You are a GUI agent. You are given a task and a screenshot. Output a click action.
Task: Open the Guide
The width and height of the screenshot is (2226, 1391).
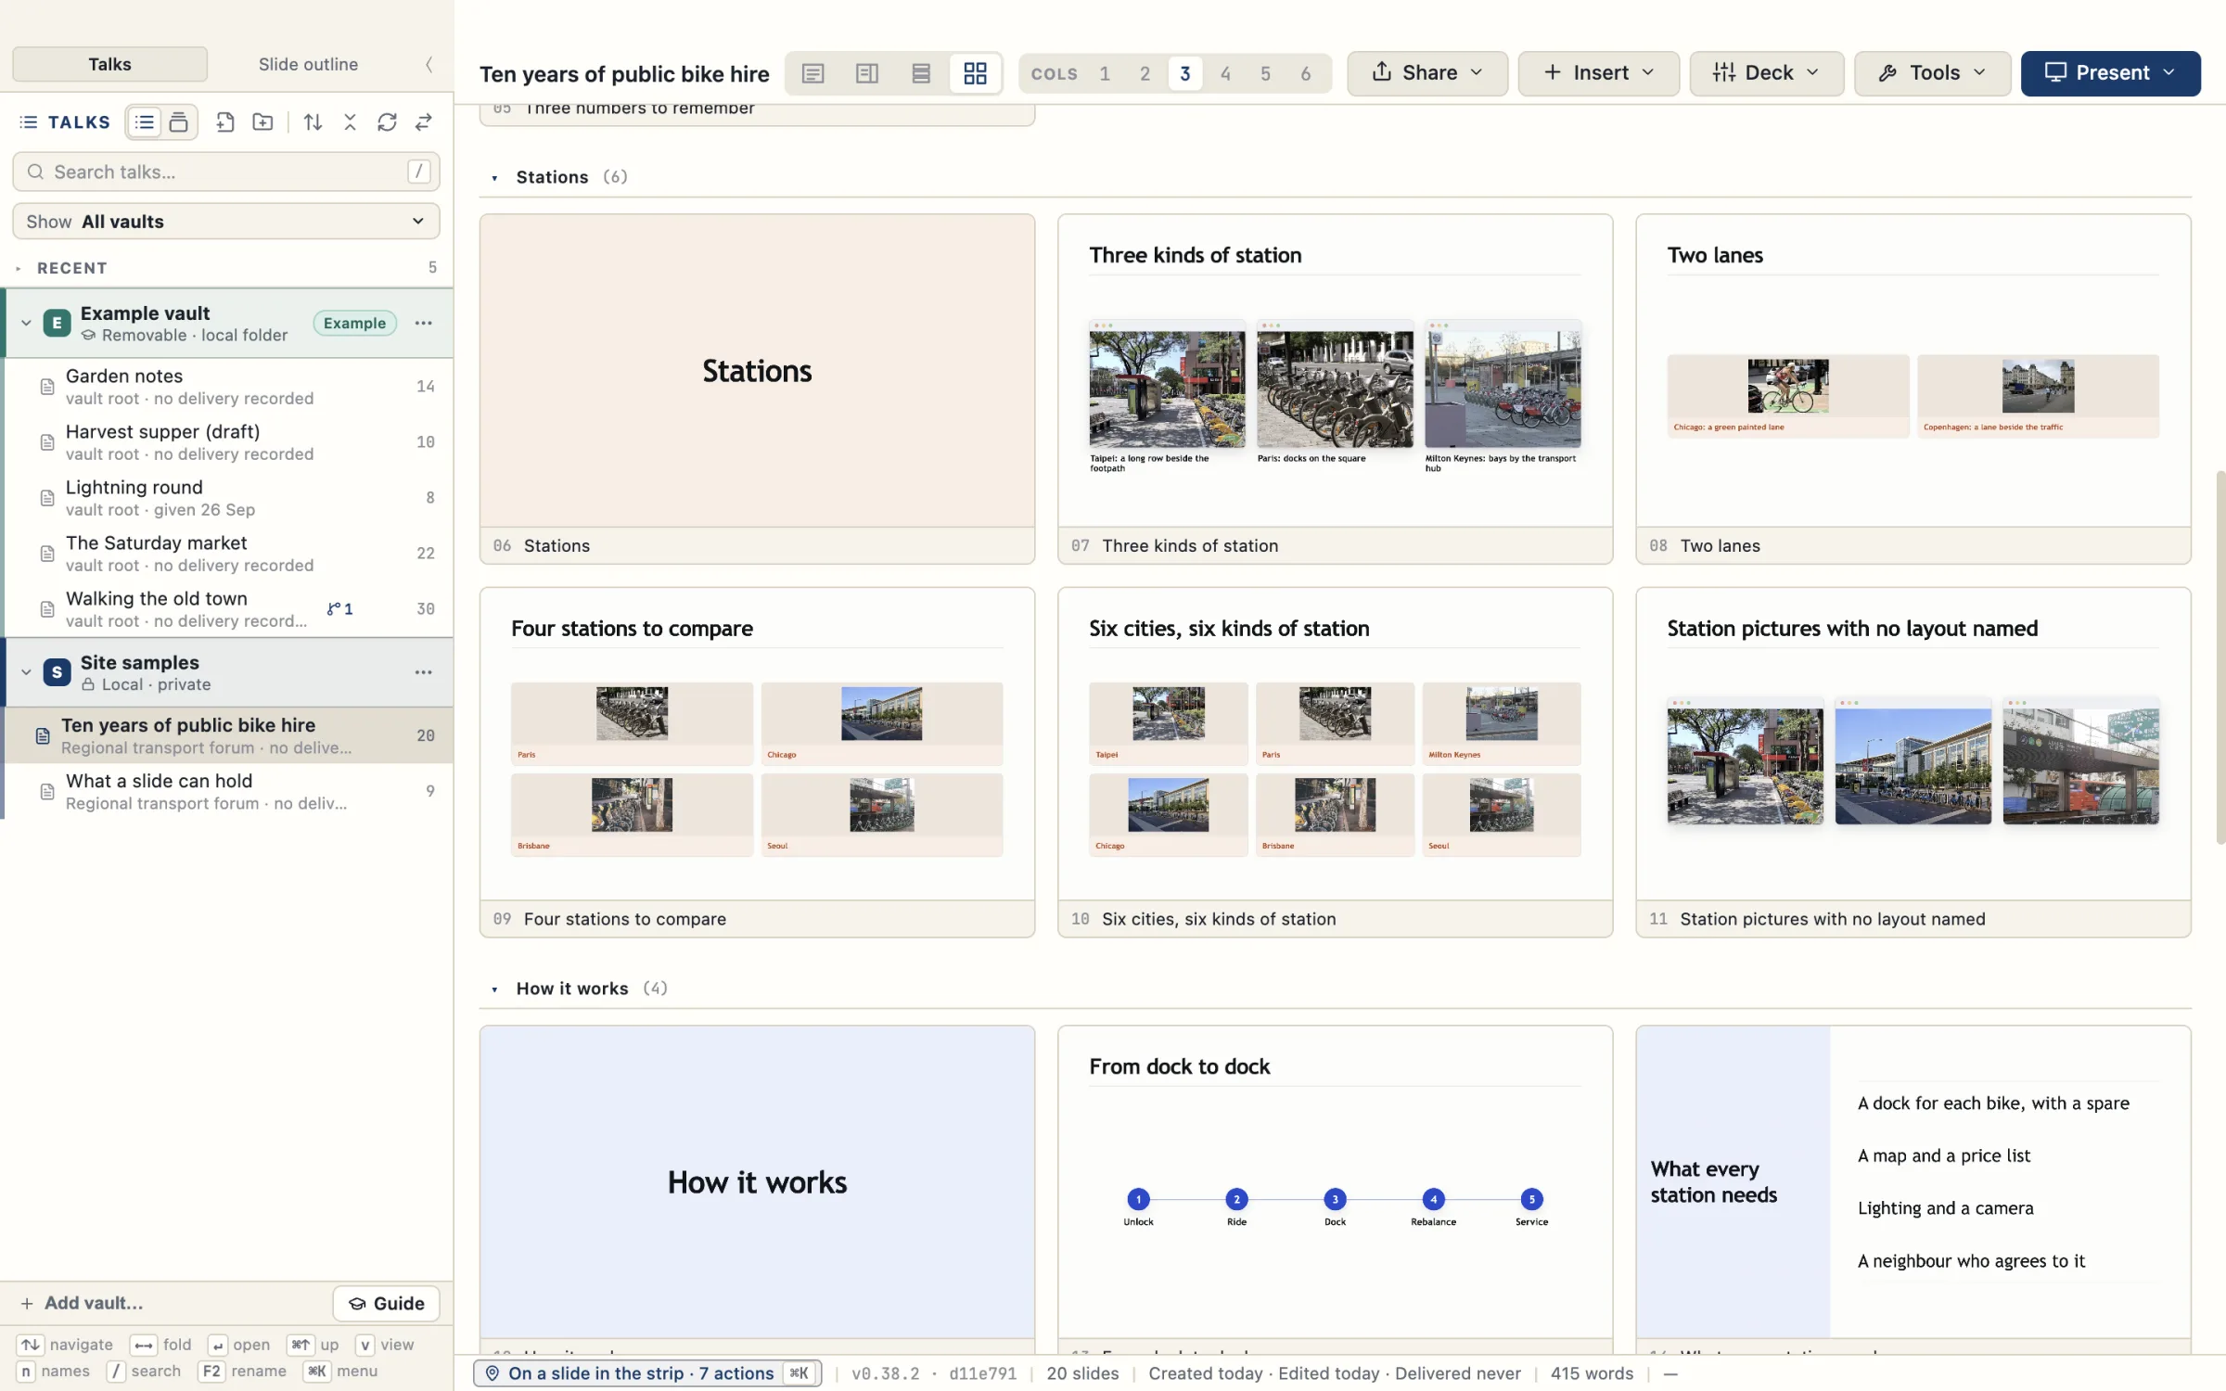point(386,1303)
